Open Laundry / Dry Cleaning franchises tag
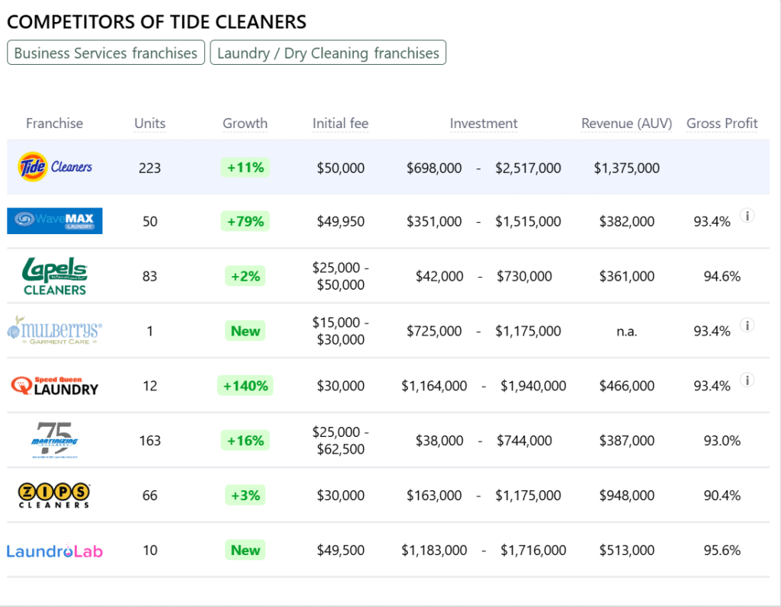The width and height of the screenshot is (781, 607). pos(328,53)
